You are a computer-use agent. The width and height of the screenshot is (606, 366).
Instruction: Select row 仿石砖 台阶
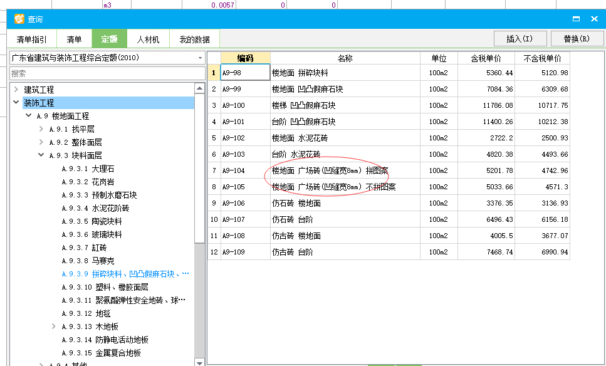389,219
